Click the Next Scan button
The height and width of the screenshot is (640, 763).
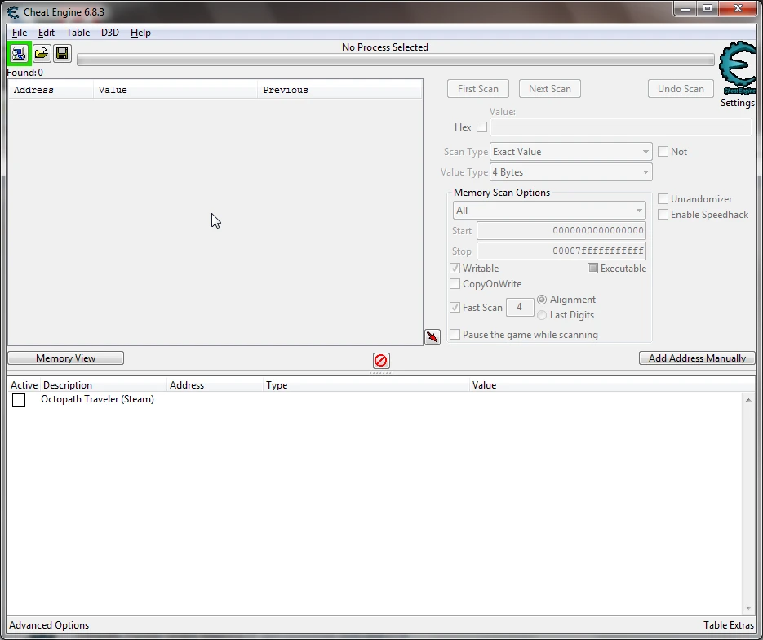click(550, 89)
